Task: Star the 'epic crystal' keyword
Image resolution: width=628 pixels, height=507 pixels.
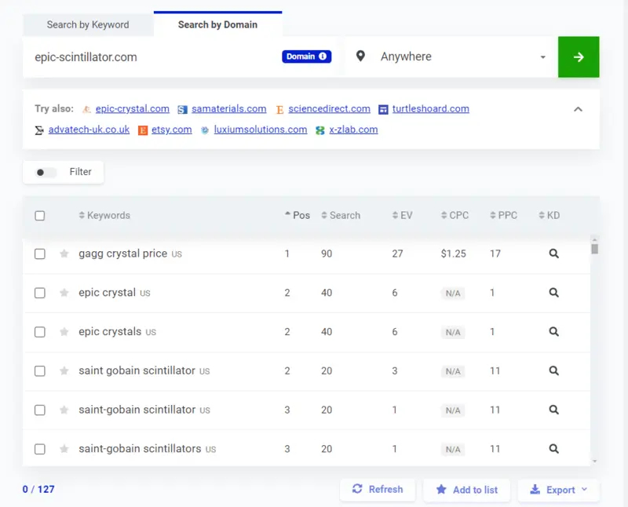Action: coord(64,293)
